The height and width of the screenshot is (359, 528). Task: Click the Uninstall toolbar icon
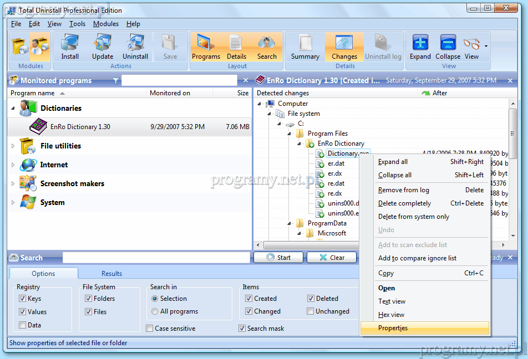(x=135, y=47)
